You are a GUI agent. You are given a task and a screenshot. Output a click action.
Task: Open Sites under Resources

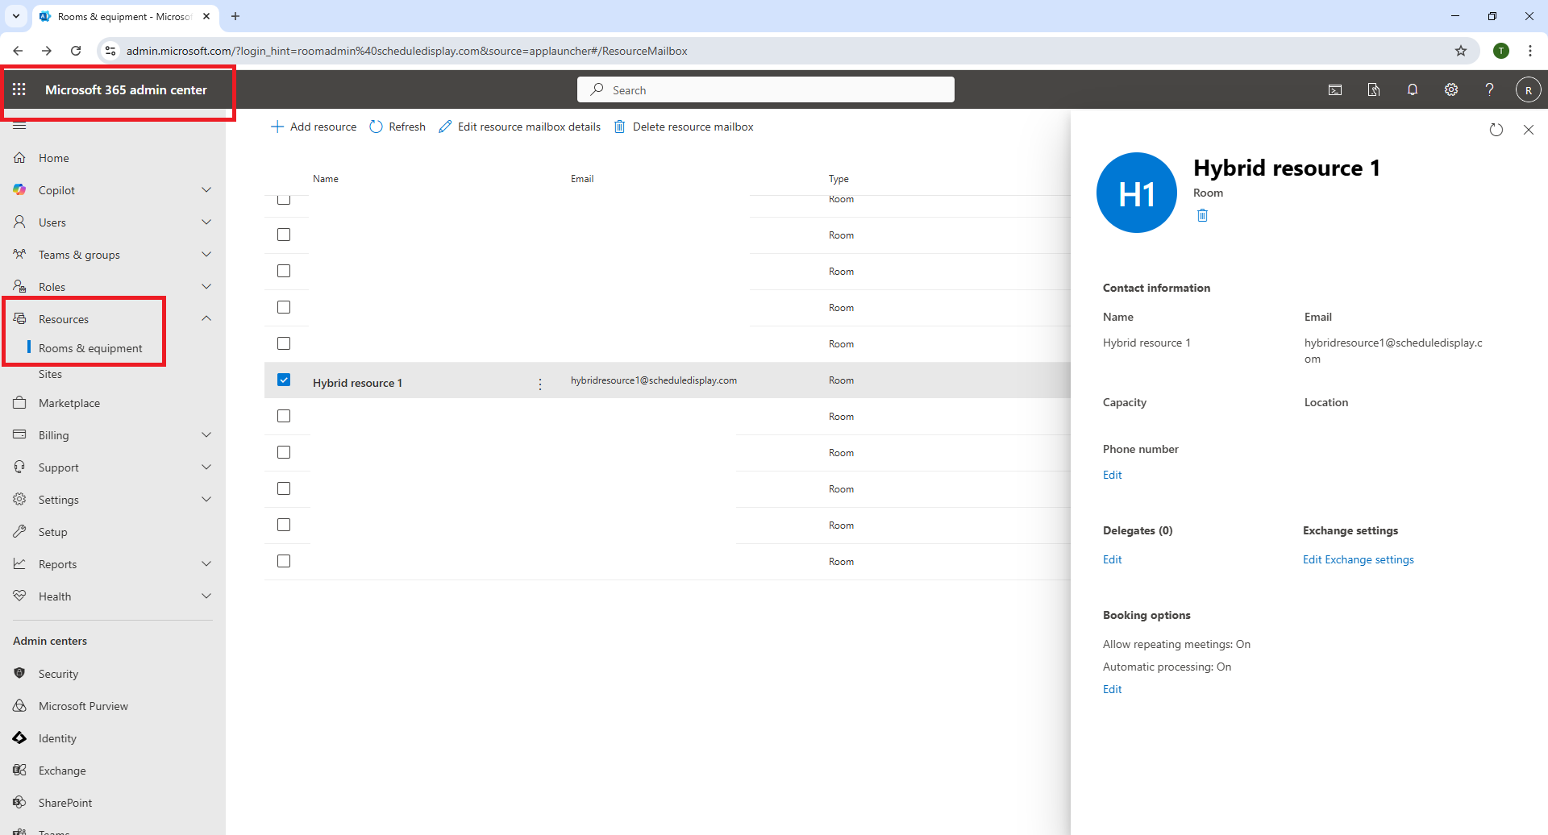(x=50, y=374)
